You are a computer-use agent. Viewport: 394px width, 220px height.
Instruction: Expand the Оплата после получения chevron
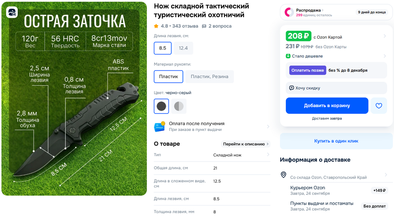click(268, 127)
